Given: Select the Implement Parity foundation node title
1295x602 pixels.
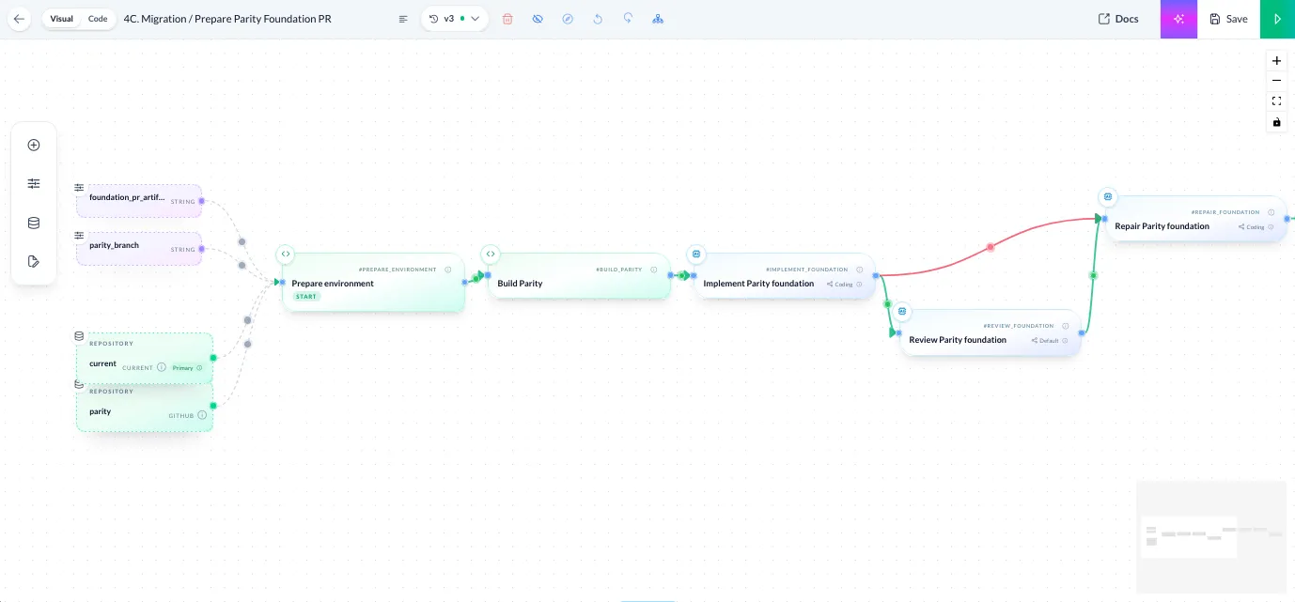Looking at the screenshot, I should [x=758, y=284].
